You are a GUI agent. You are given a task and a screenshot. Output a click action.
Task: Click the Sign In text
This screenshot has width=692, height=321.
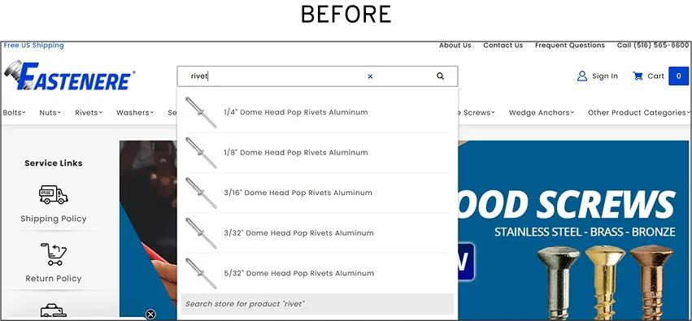coord(605,76)
